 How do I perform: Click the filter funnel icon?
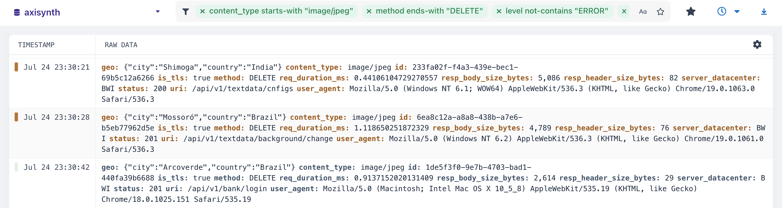185,12
